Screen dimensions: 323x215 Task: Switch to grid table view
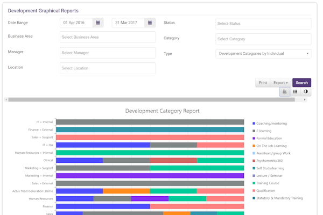pyautogui.click(x=295, y=91)
